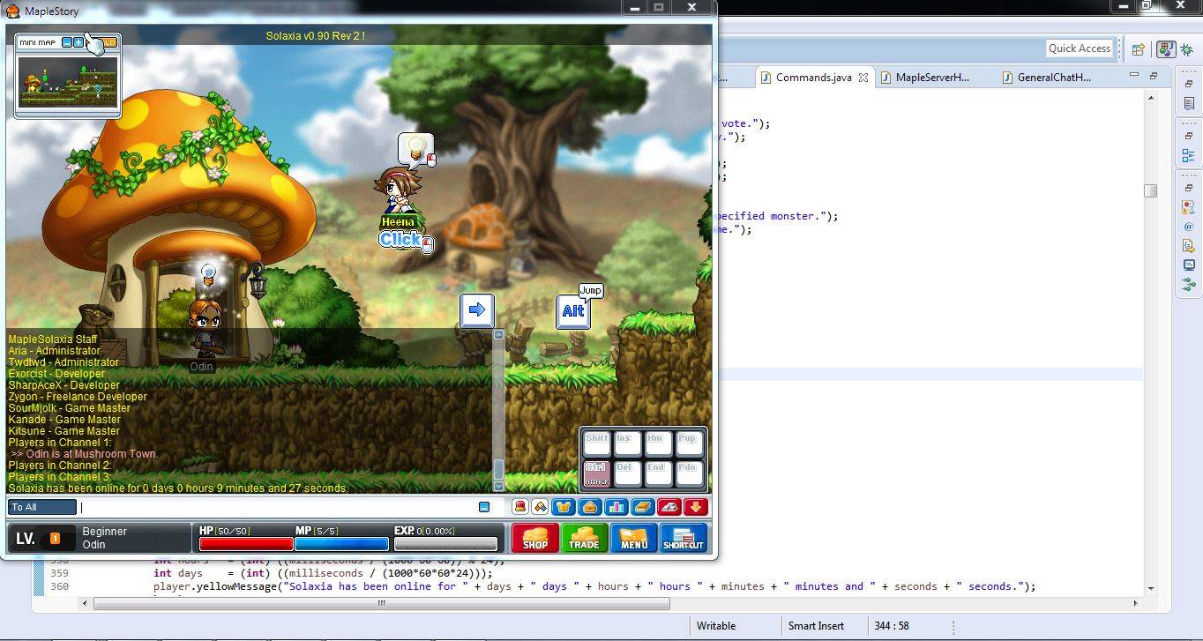
Task: Click the Alt jump key hint
Action: [x=573, y=311]
